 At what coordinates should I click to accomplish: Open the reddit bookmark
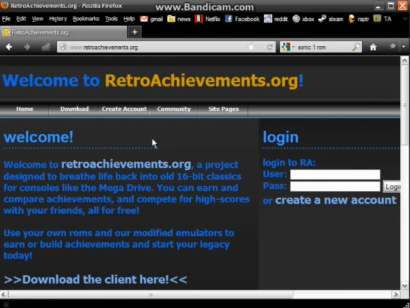pos(276,19)
